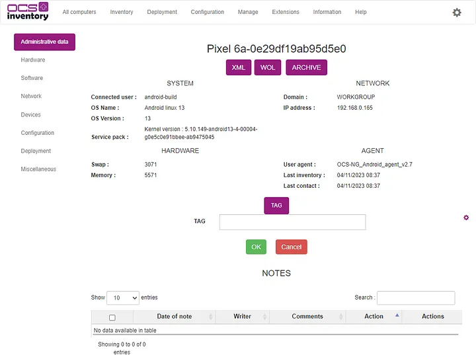Image resolution: width=476 pixels, height=357 pixels.
Task: Tick the select-all checkbox in notes table
Action: point(112,317)
